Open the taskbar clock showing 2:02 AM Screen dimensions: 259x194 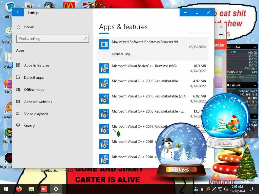238,189
